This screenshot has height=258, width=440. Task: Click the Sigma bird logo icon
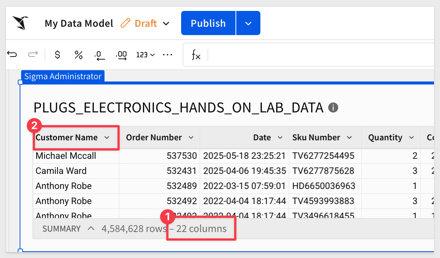click(20, 23)
